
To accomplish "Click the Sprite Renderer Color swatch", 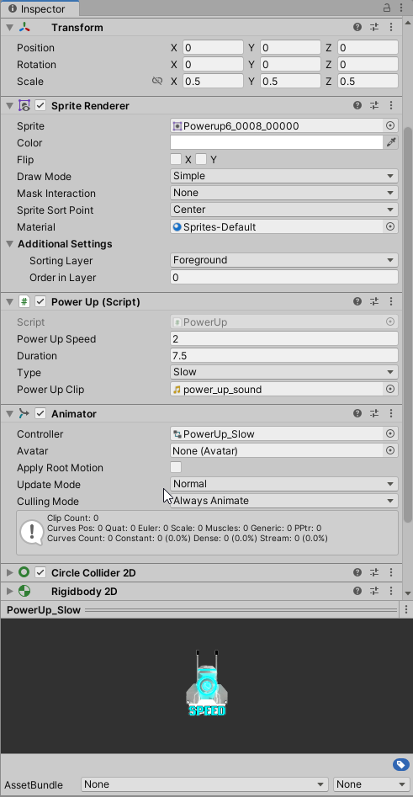I will [277, 143].
